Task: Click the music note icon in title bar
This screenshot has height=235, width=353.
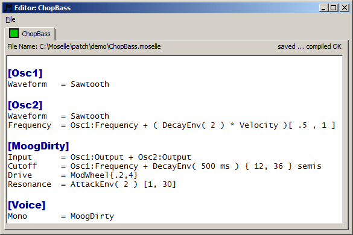Action: point(8,8)
